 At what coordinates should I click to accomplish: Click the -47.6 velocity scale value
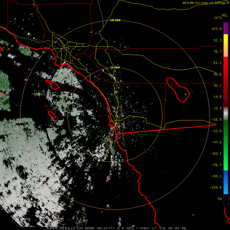(x=216, y=142)
